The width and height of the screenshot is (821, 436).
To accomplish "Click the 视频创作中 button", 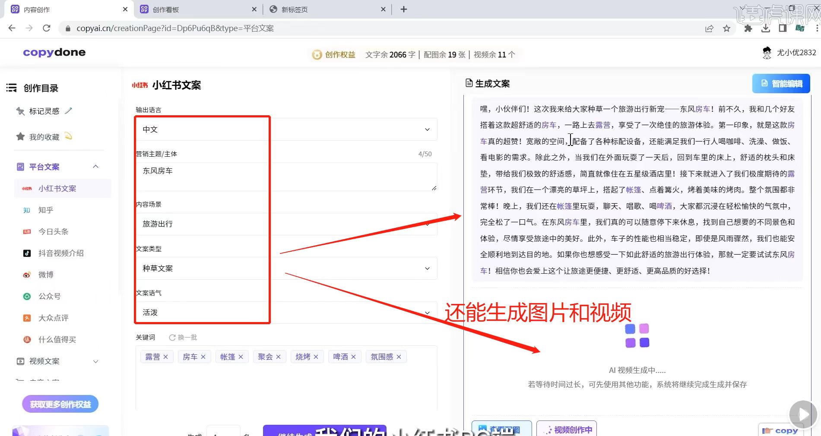I will (x=567, y=430).
